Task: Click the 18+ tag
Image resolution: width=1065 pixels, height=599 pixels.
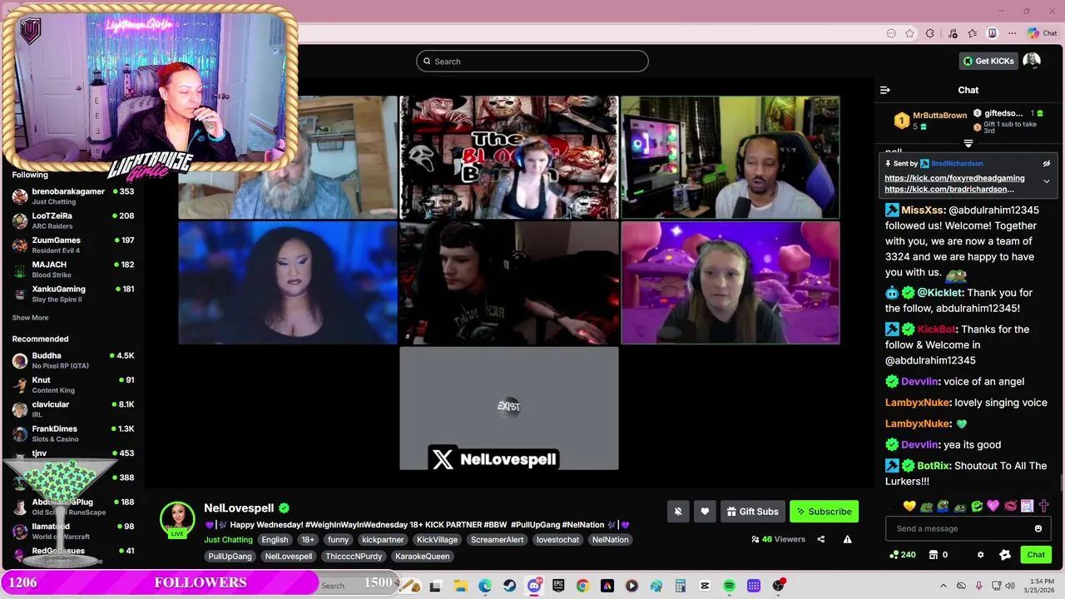Action: point(308,540)
